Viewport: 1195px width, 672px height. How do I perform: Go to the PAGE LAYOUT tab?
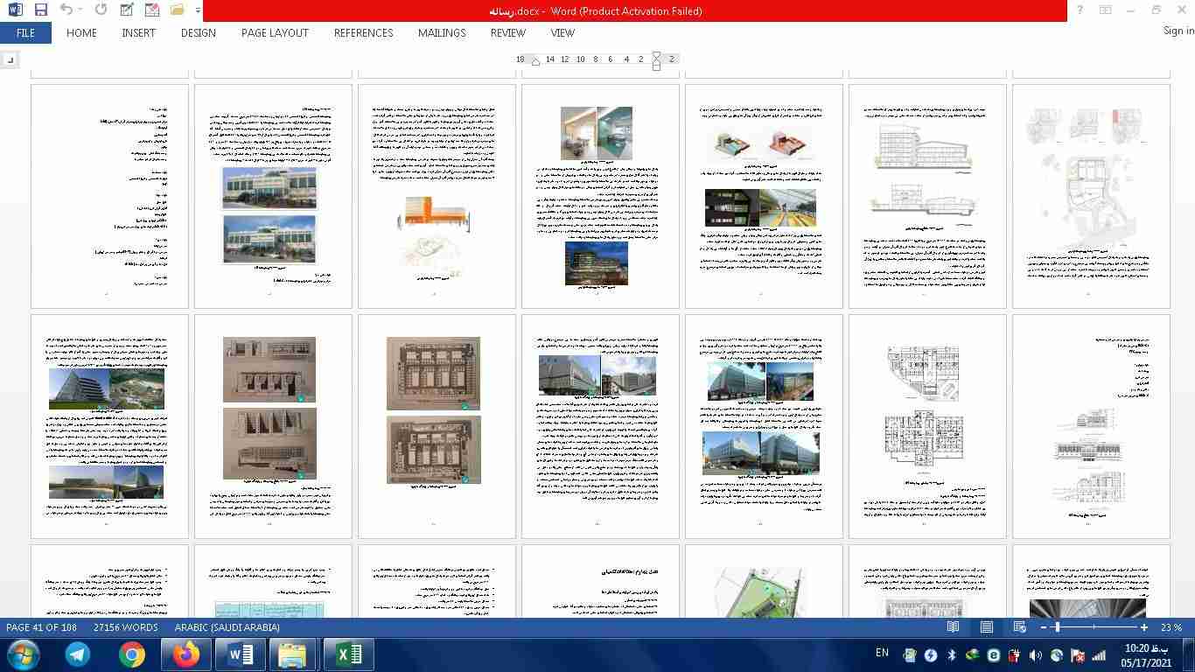[275, 33]
